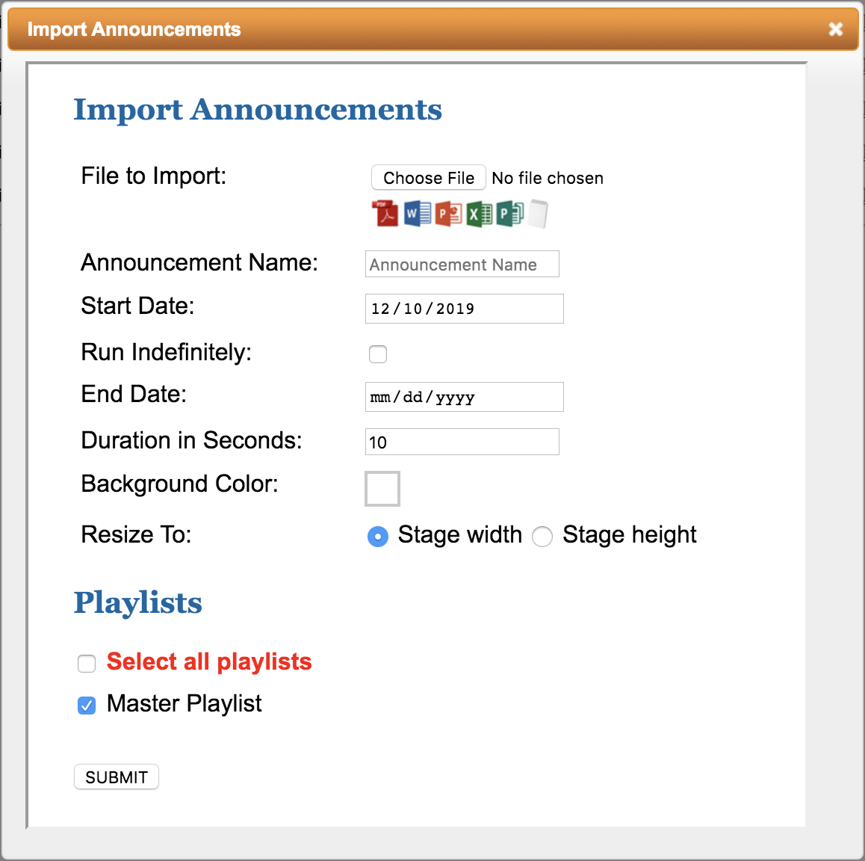The height and width of the screenshot is (861, 865).
Task: Click the Start Date field
Action: 464,309
